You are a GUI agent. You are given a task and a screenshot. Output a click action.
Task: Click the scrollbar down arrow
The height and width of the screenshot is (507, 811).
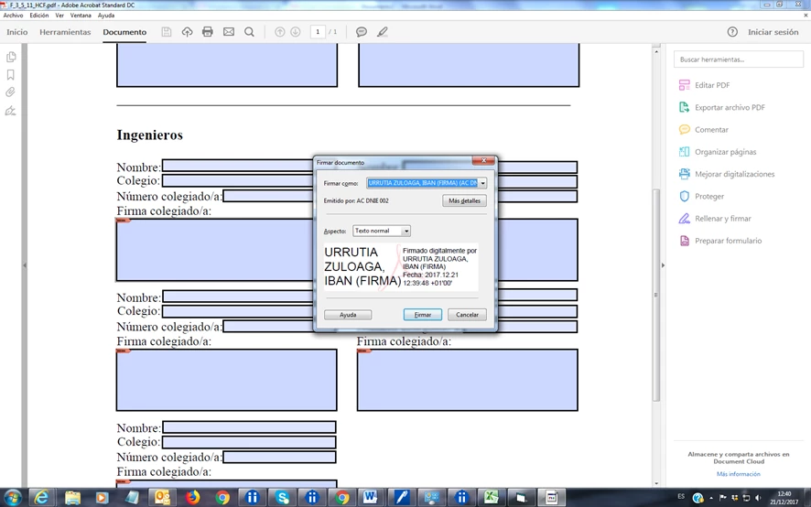coord(656,483)
